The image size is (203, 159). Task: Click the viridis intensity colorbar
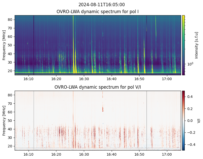tap(183, 45)
